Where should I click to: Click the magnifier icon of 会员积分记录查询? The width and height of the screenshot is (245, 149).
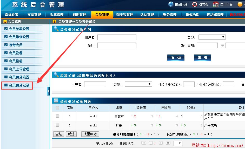(56, 29)
